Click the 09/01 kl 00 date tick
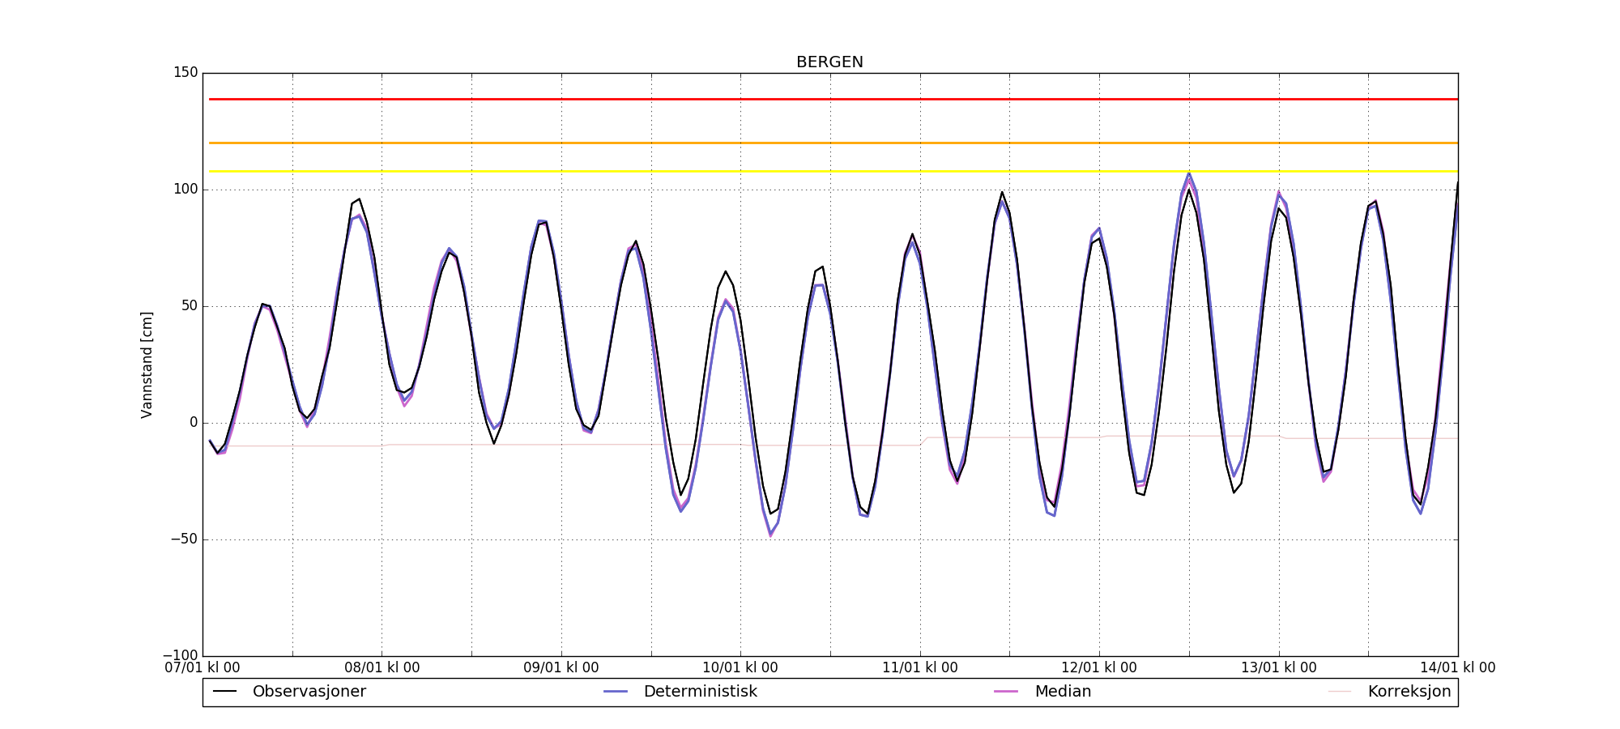This screenshot has width=1620, height=729. point(561,668)
